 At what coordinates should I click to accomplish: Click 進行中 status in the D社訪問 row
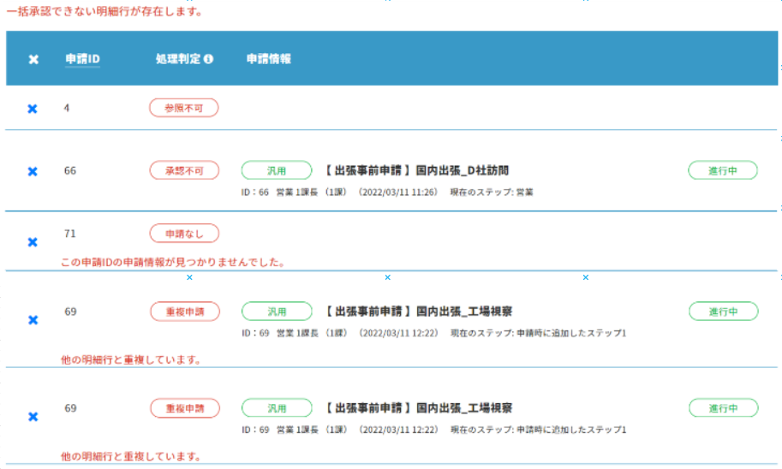[x=723, y=170]
